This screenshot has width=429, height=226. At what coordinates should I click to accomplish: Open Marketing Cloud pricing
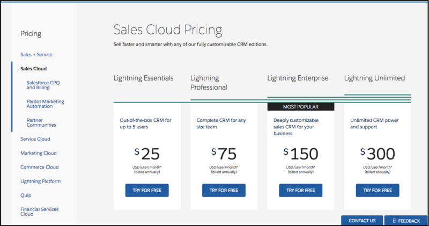pyautogui.click(x=38, y=153)
